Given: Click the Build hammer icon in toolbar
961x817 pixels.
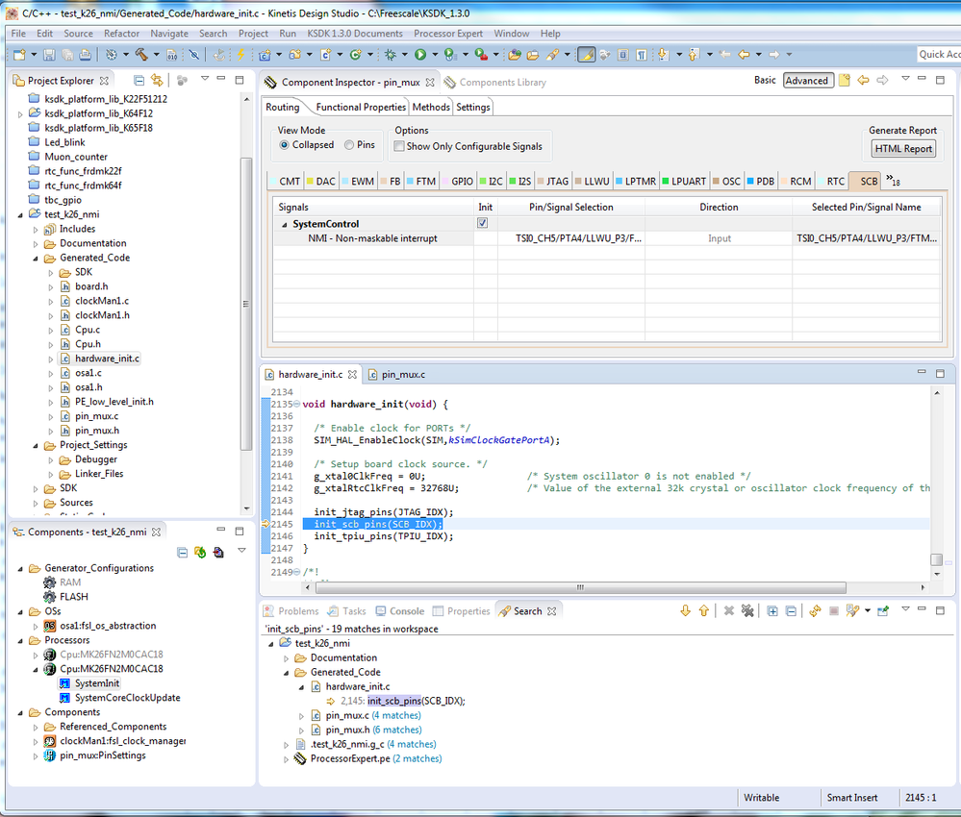Looking at the screenshot, I should pyautogui.click(x=141, y=55).
